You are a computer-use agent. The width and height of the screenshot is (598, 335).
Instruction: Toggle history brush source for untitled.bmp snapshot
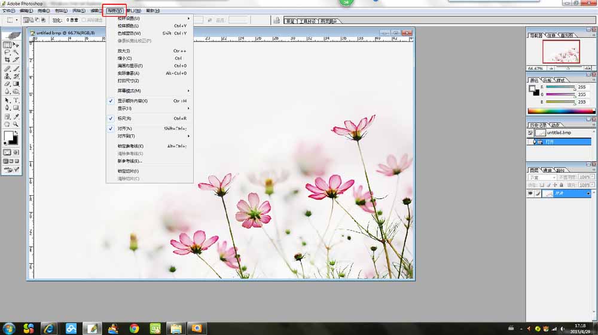click(x=530, y=133)
